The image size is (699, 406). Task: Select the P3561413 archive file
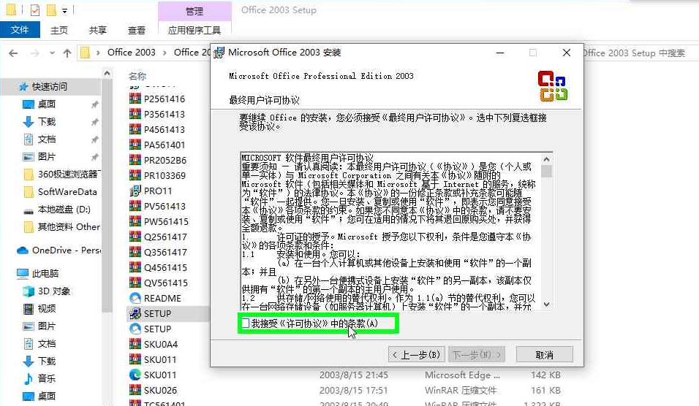click(164, 114)
